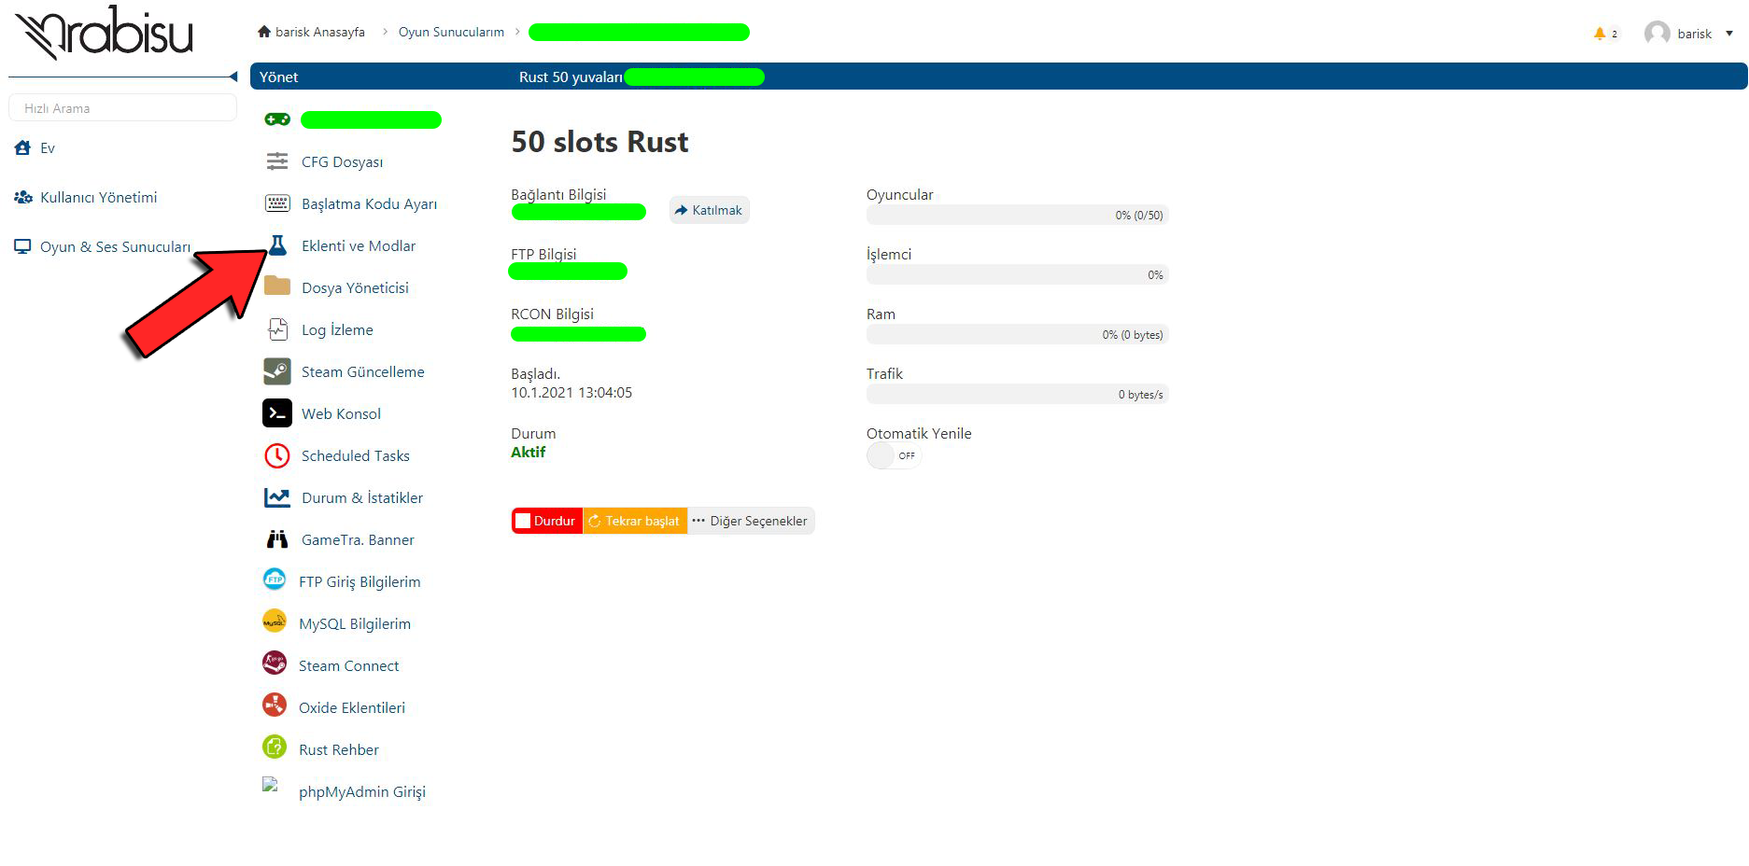The height and width of the screenshot is (866, 1749).
Task: Open Eklenti ve Modlar link
Action: tap(359, 245)
